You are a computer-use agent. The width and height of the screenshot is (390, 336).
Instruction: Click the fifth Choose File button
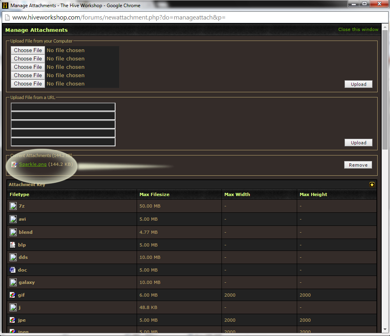point(28,84)
